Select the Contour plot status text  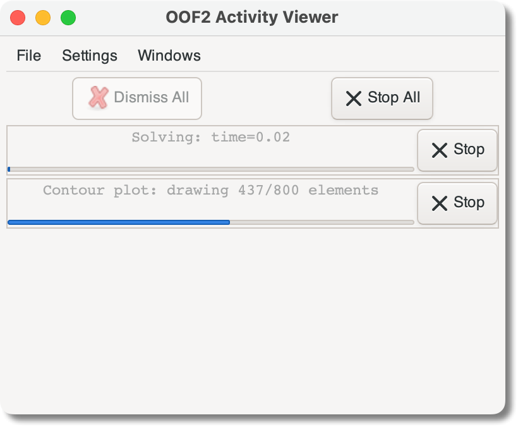point(210,189)
